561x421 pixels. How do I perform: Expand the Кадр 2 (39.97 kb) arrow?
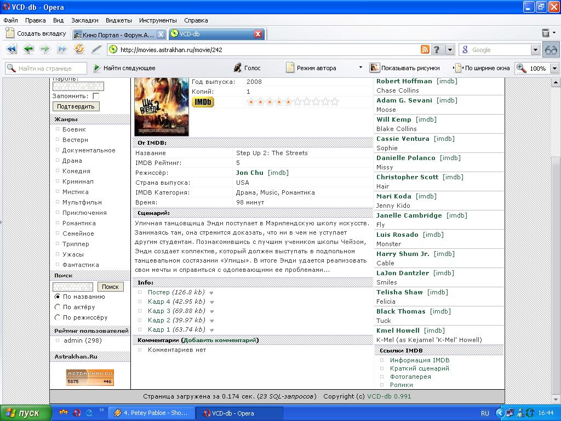[211, 321]
